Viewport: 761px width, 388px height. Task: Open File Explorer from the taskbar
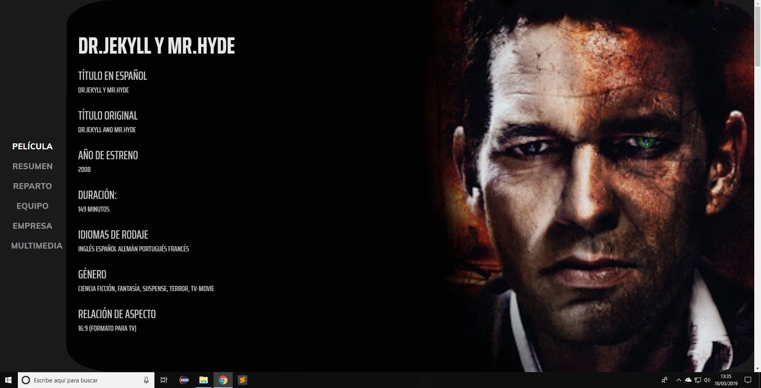[203, 380]
